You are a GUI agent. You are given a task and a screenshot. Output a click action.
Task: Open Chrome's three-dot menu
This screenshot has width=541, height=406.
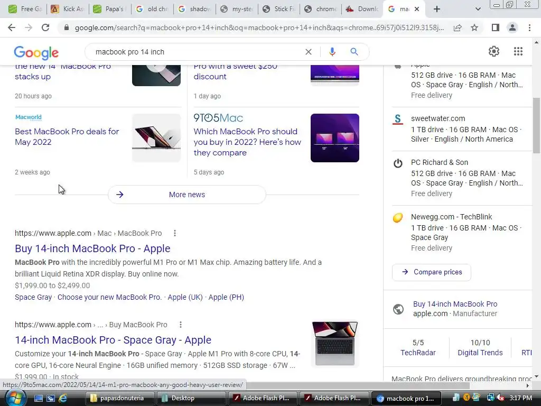(529, 27)
